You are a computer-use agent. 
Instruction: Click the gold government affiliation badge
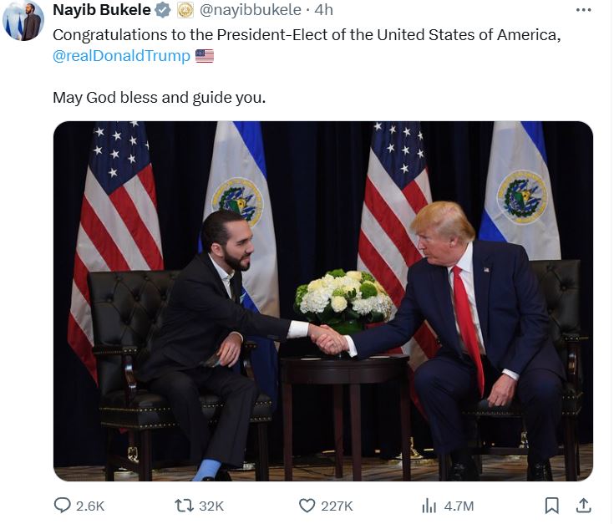[185, 11]
